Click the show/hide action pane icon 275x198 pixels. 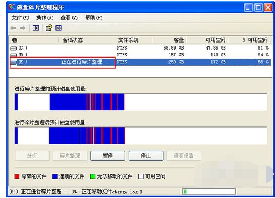(59, 28)
